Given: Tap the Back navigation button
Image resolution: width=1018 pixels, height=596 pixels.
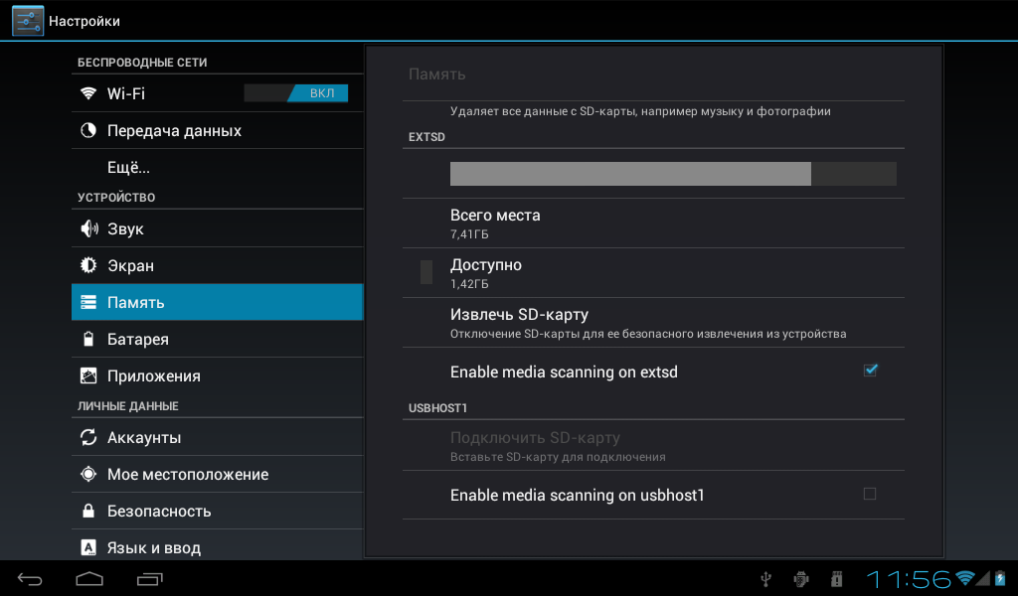Looking at the screenshot, I should pos(30,579).
